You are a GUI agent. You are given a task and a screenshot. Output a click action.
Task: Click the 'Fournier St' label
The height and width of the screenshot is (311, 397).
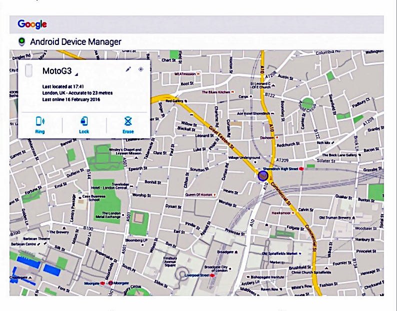[x=341, y=263]
